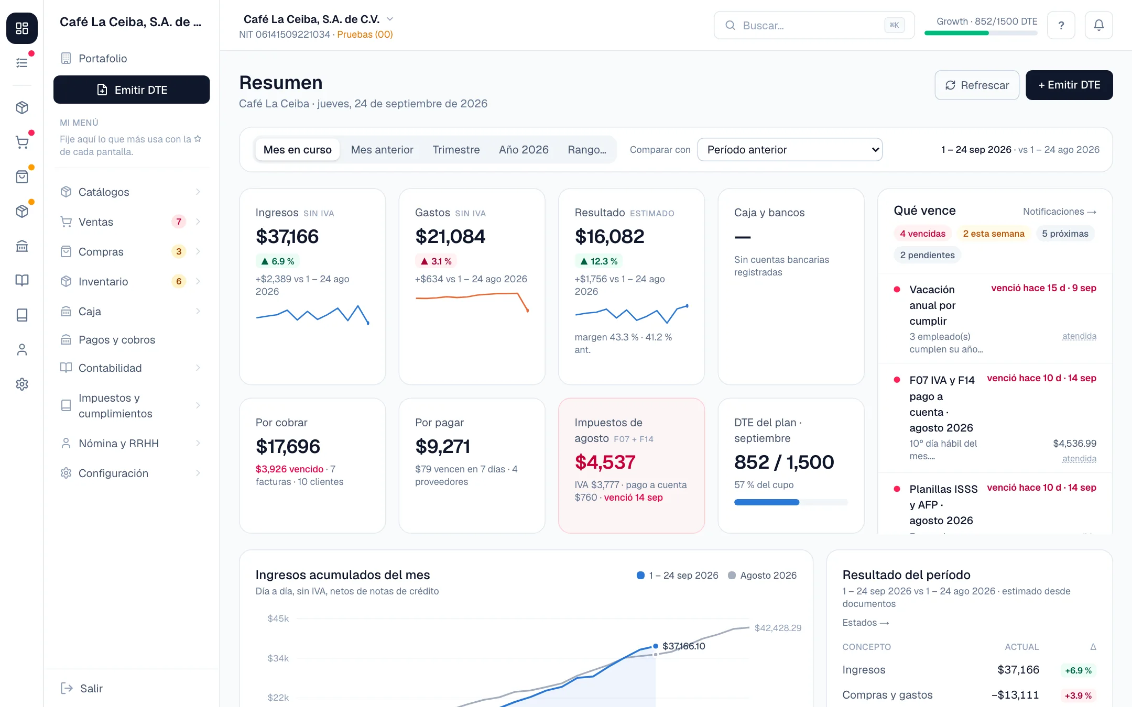Expand the Nómina y RRHH menu section
The image size is (1132, 707).
pyautogui.click(x=198, y=443)
